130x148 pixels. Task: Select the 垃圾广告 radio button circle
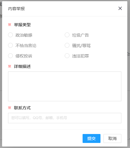point(67,35)
